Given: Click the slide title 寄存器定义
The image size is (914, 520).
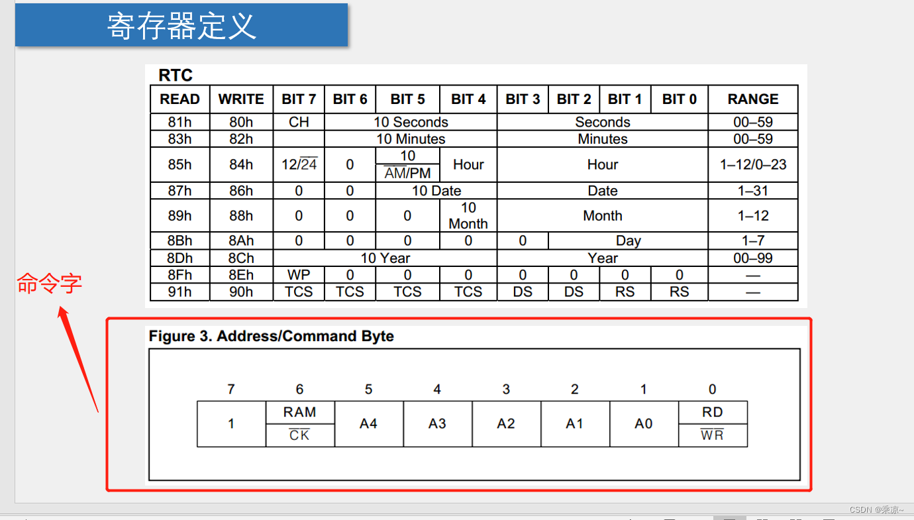Looking at the screenshot, I should (x=181, y=26).
